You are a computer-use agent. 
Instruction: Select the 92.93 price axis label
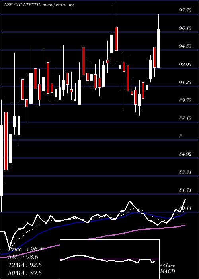pyautogui.click(x=185, y=64)
